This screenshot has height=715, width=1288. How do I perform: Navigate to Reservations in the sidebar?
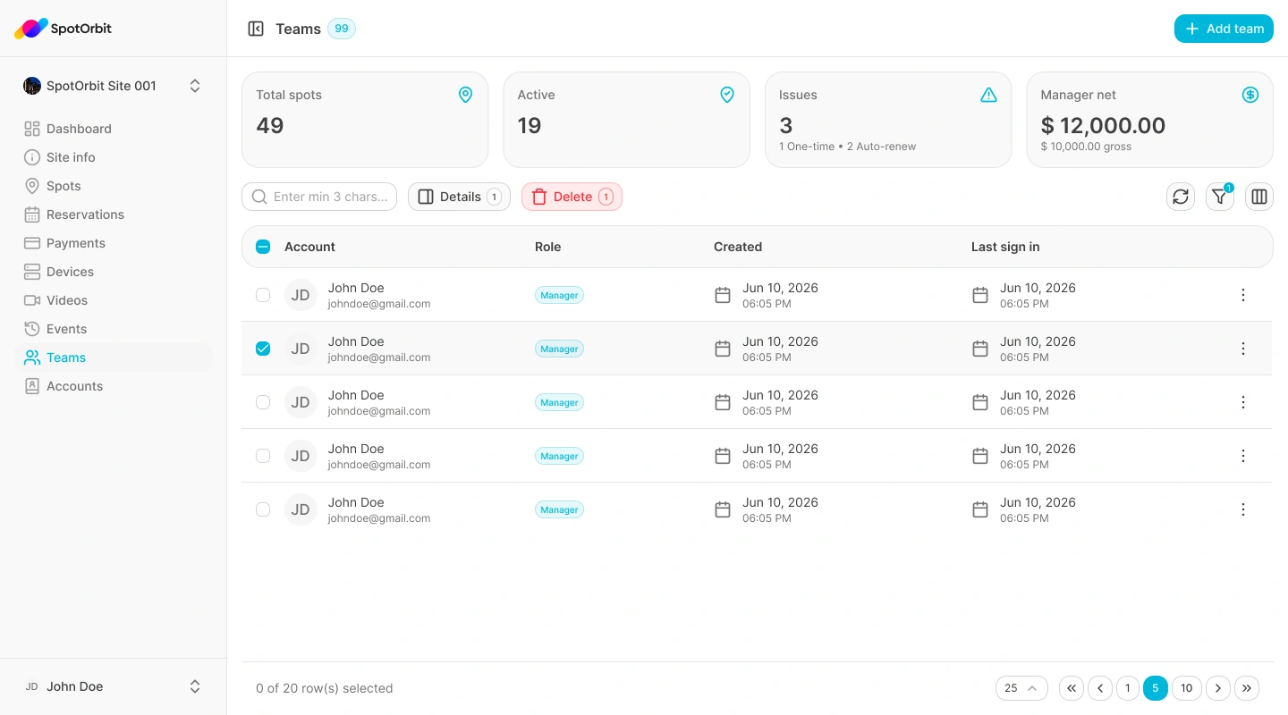click(x=114, y=214)
